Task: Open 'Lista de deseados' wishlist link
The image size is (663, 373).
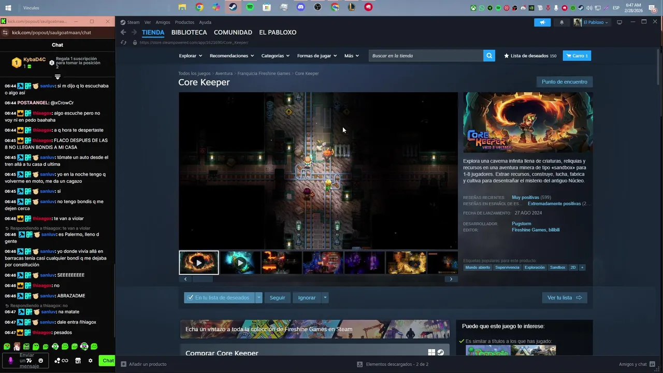Action: [x=530, y=55]
